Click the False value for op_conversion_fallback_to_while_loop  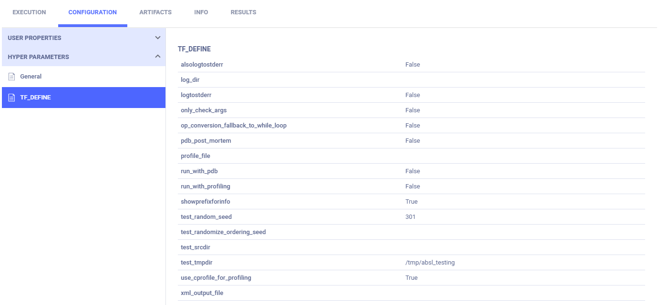point(412,125)
